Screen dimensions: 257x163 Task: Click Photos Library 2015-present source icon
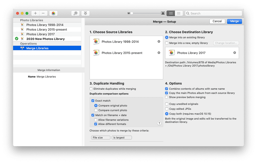[x=96, y=53]
